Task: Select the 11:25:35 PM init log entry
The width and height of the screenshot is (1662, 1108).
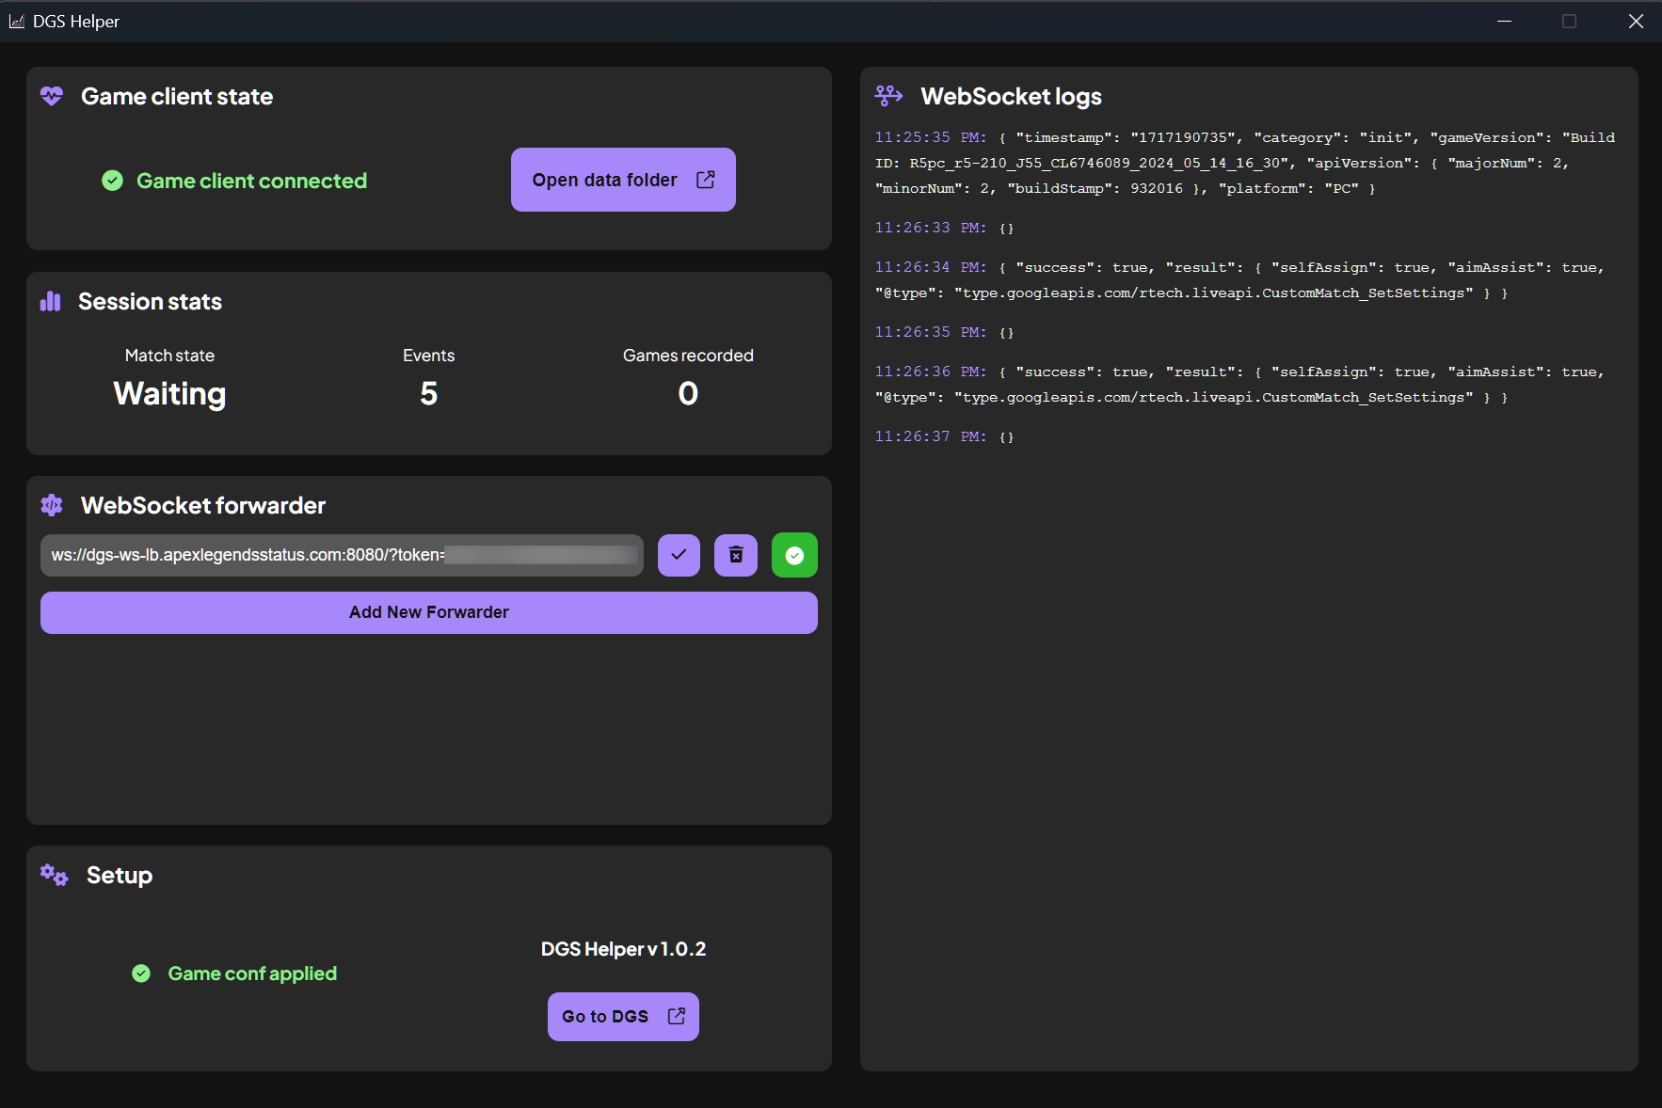Action: click(x=1242, y=163)
